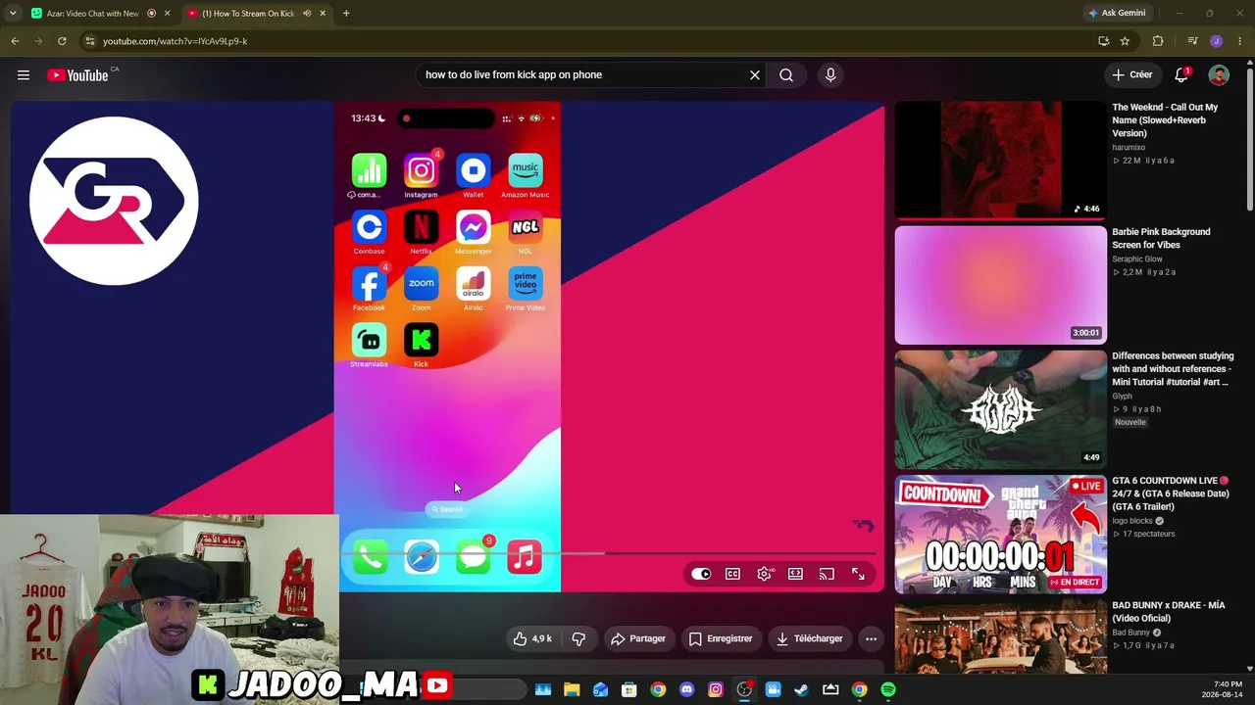Open the Bad Bunny x Drake MÍA title
Image resolution: width=1255 pixels, height=705 pixels.
(x=1169, y=612)
